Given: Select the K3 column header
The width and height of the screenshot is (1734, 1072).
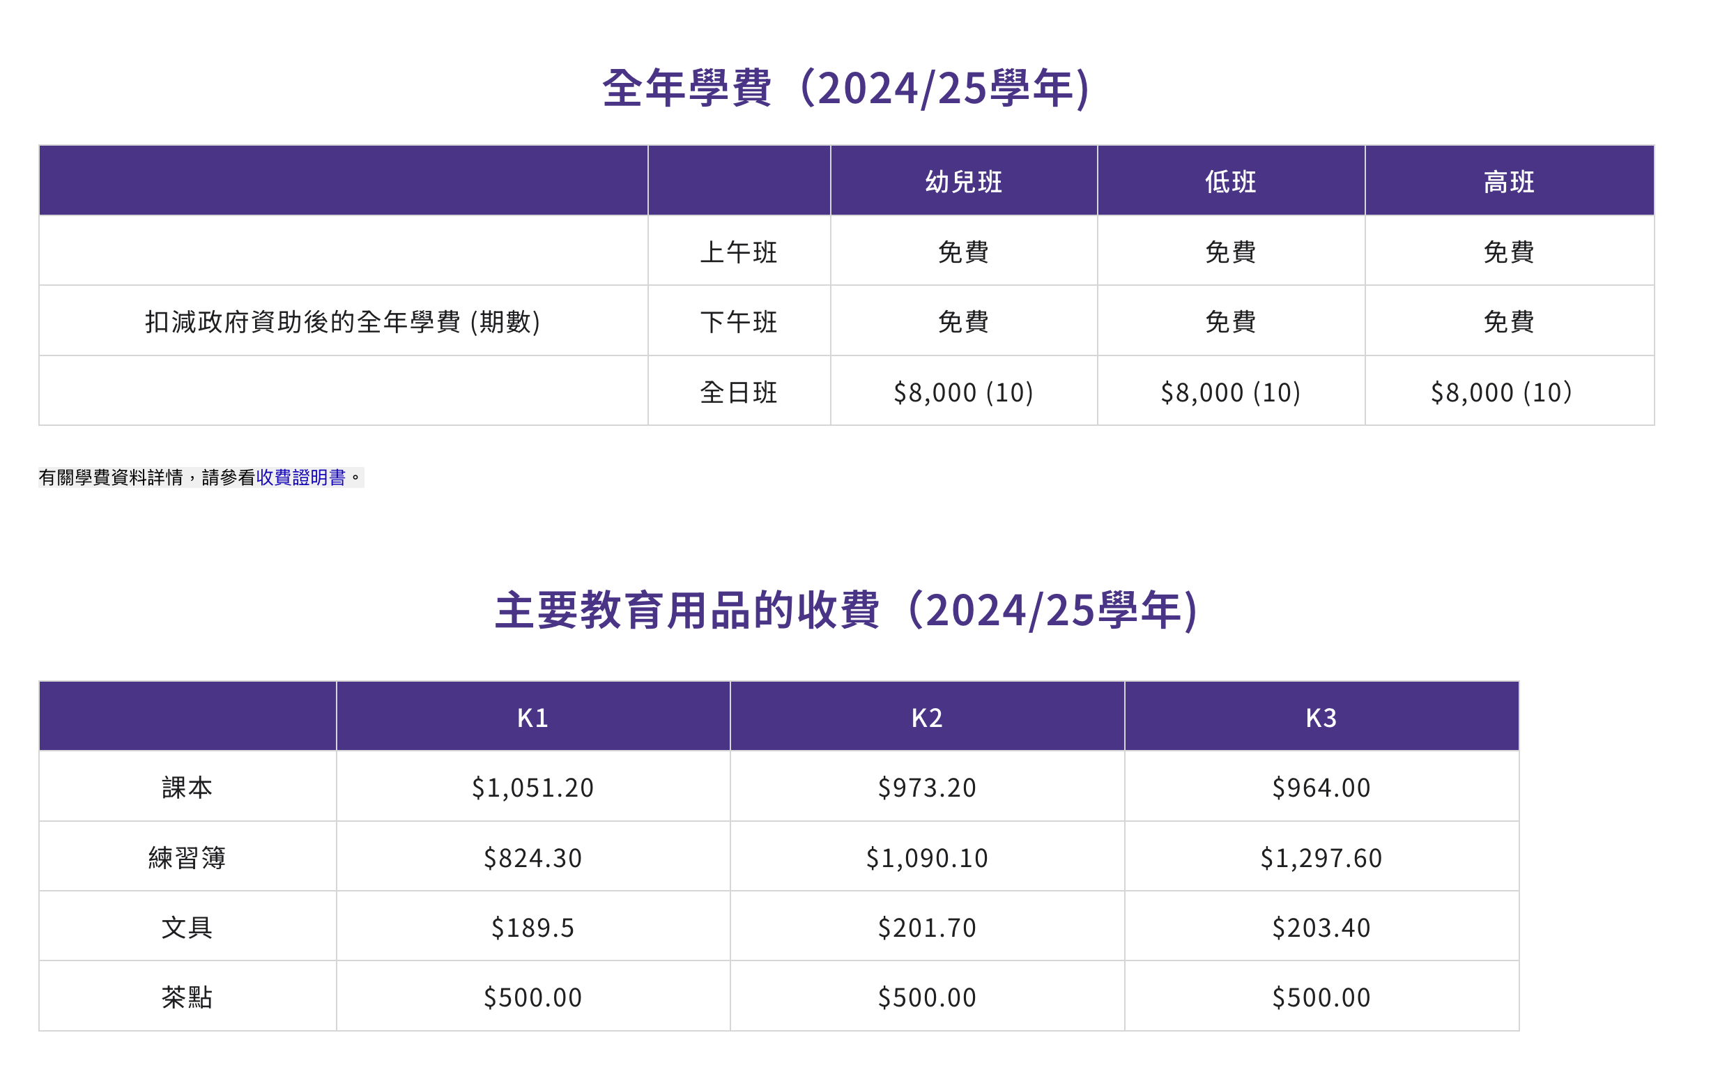Looking at the screenshot, I should click(1321, 717).
